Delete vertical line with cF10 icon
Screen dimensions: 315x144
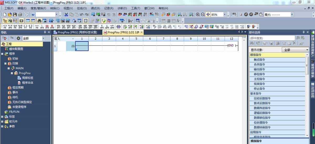click(52, 26)
